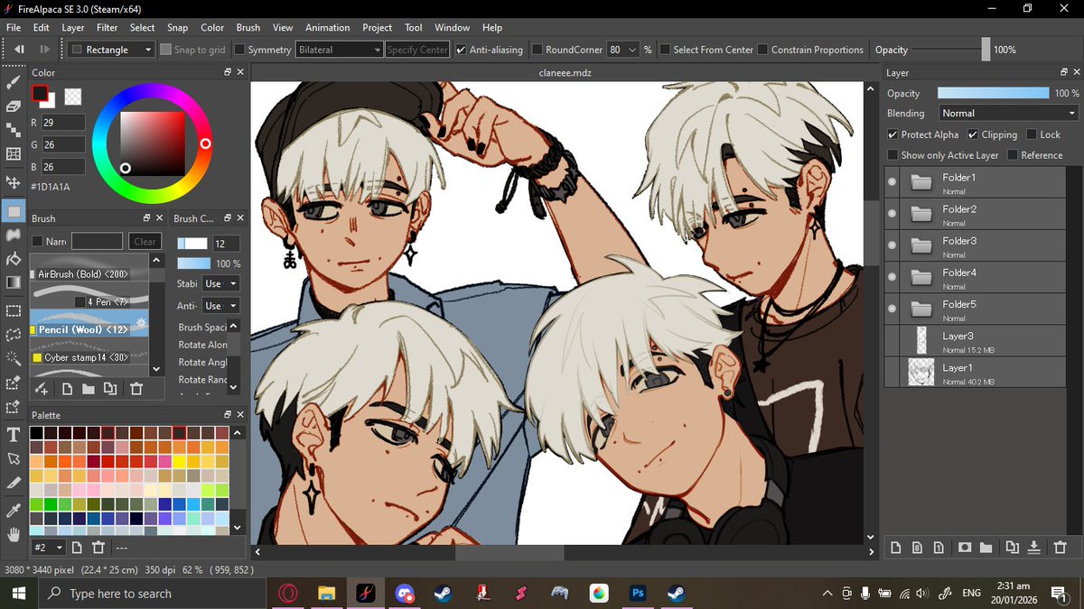Select the Move tool
The height and width of the screenshot is (609, 1084).
[x=14, y=182]
